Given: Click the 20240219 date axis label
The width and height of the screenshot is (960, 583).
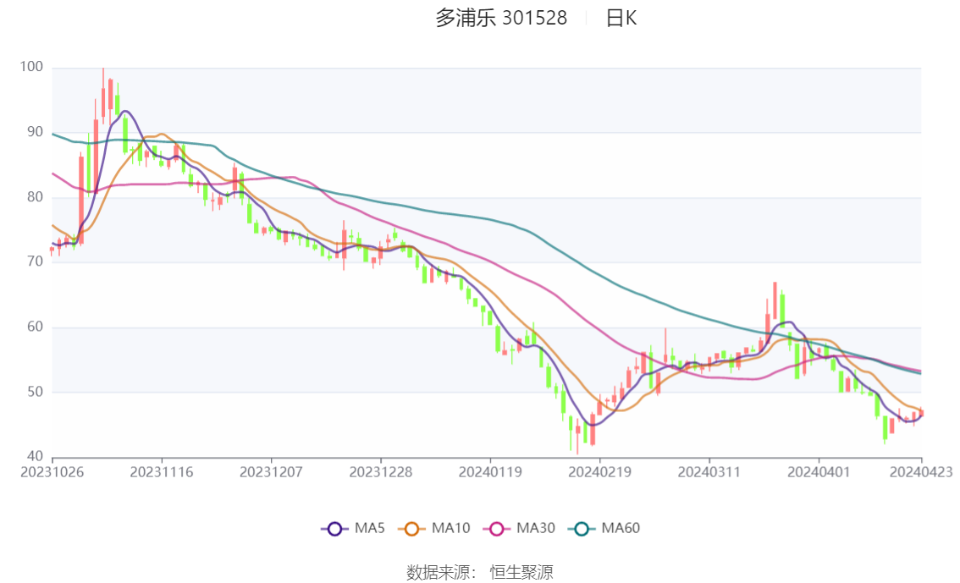Looking at the screenshot, I should (599, 472).
